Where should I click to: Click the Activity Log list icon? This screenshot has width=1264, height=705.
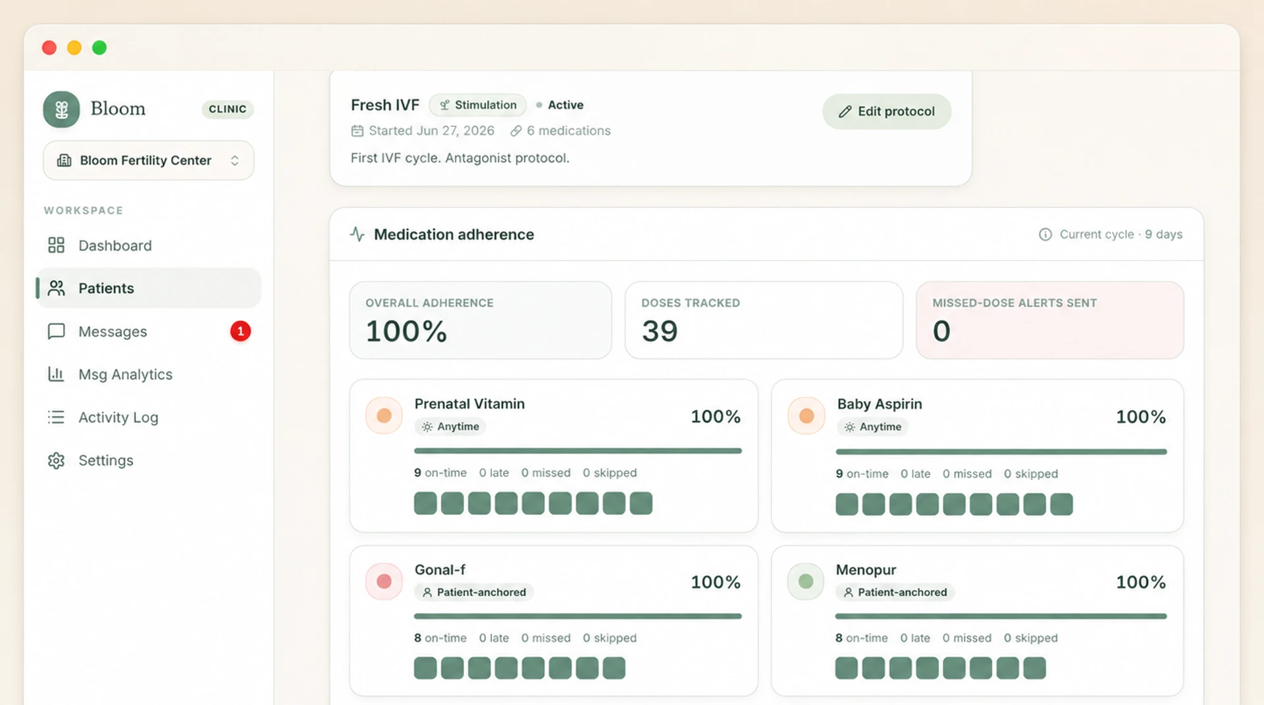(57, 418)
